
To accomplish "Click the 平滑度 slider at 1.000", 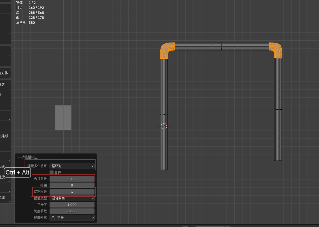I will tap(72, 205).
